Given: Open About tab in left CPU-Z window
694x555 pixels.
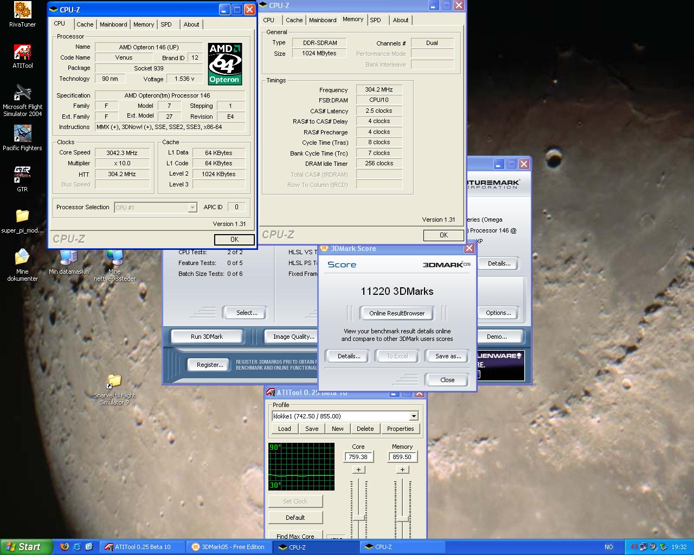Looking at the screenshot, I should point(191,24).
